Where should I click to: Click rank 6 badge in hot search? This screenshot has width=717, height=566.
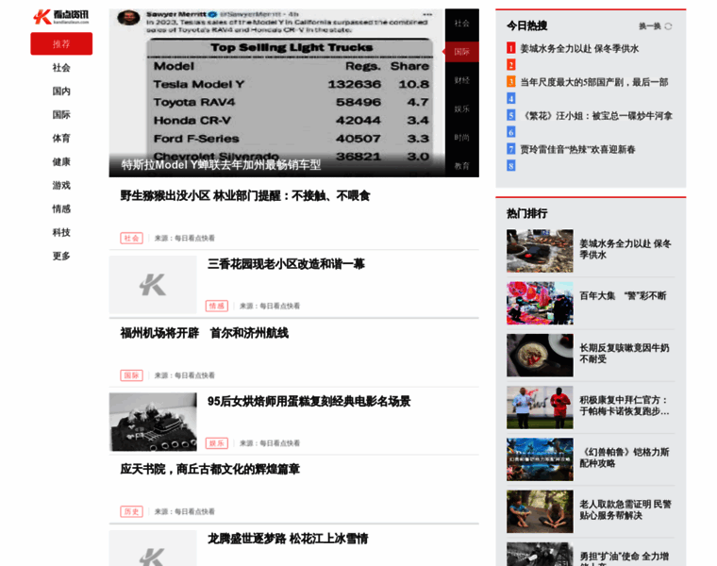(x=511, y=132)
